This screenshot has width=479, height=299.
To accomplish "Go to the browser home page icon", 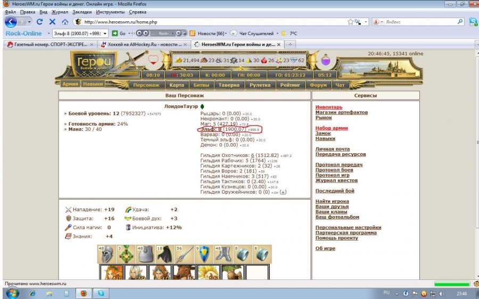I will tap(65, 22).
